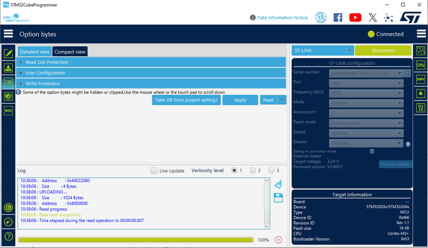Open the firmware update chip icon in left sidebar
Screen dimensions: 428x248
coord(9,222)
